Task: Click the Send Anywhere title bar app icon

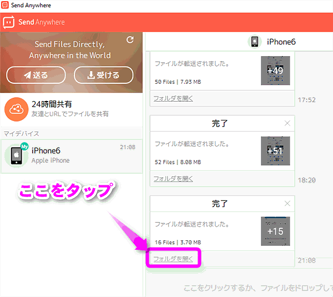Action: pos(5,6)
